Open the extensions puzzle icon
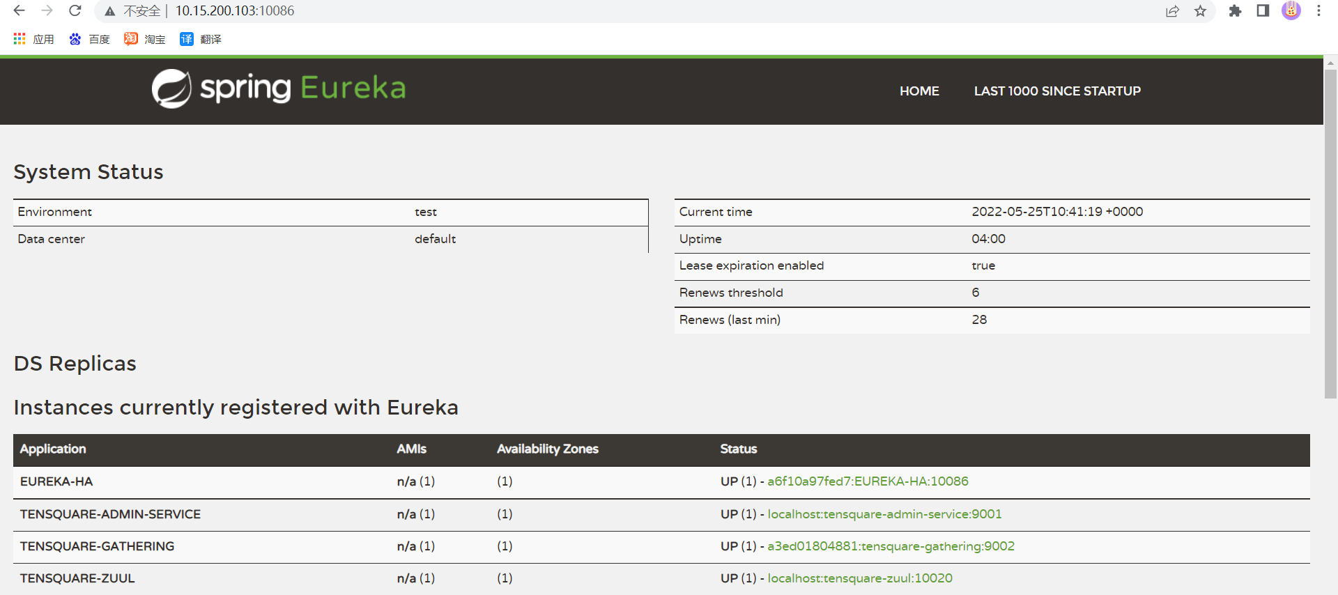1338x595 pixels. point(1235,11)
